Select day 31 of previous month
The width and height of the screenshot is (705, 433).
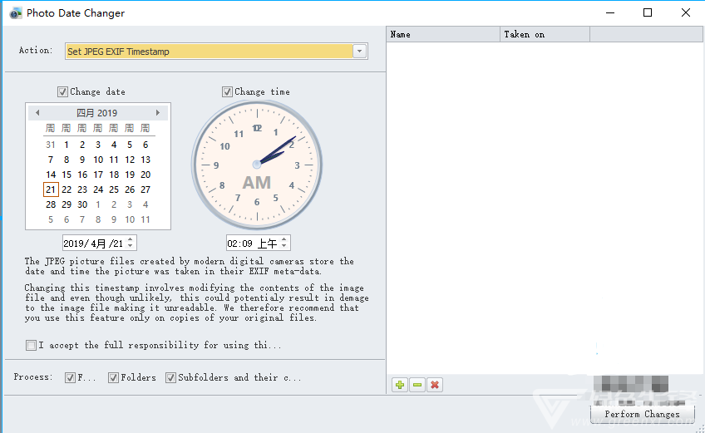51,145
